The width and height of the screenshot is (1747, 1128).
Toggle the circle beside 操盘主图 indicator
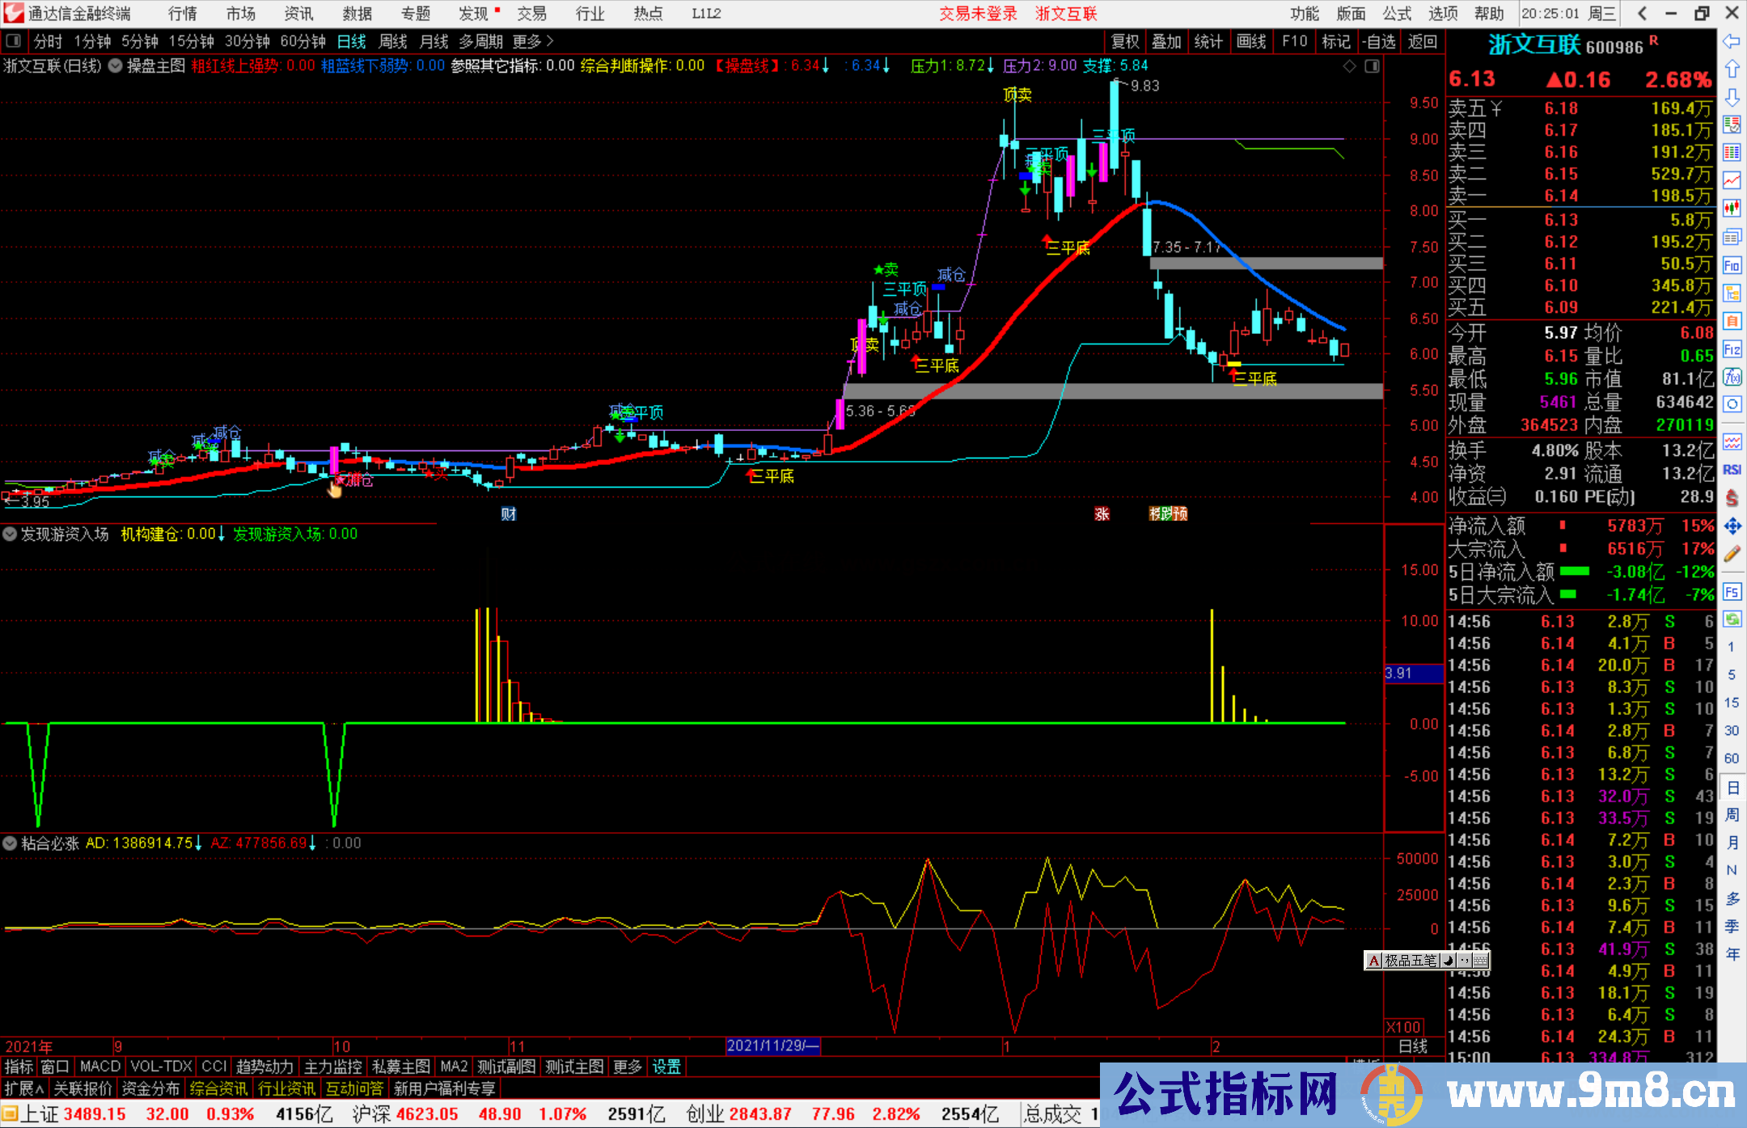(116, 66)
